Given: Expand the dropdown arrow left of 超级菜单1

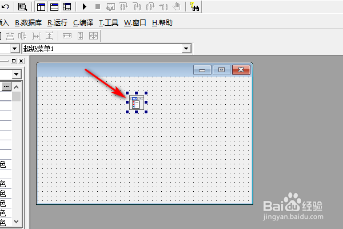Looking at the screenshot, I should 15,49.
